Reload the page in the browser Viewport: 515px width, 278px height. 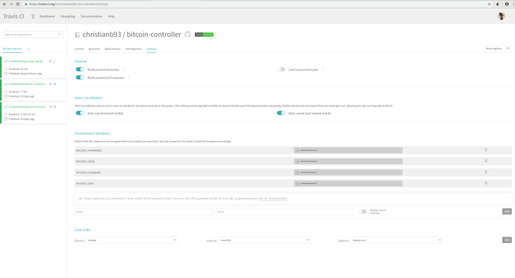tap(18, 4)
